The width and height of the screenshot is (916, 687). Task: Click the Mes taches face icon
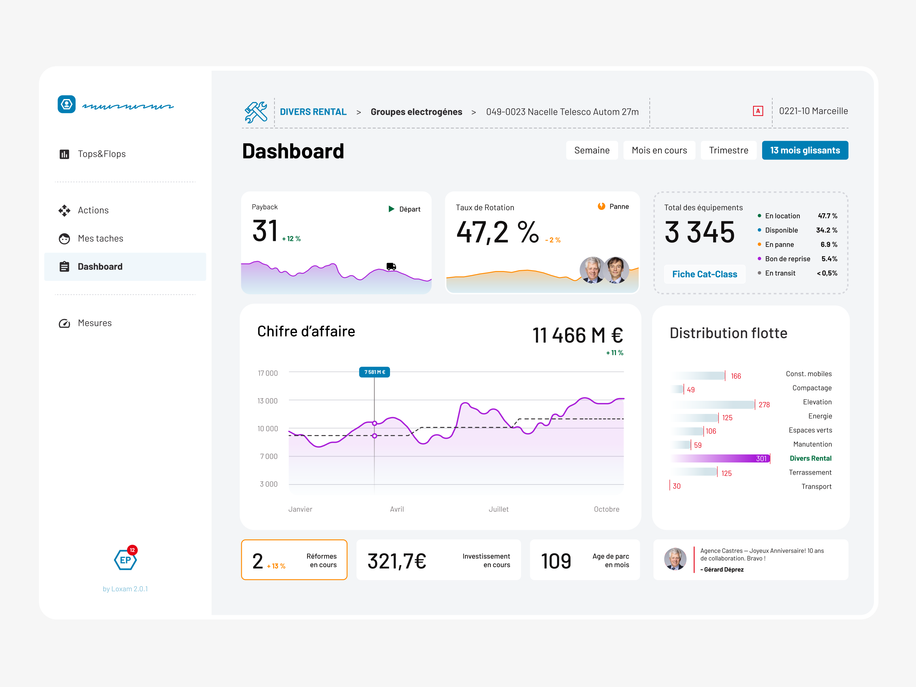click(64, 239)
